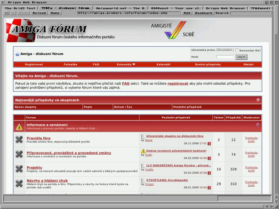The height and width of the screenshot is (209, 279).
Task: Reload the current page
Action: click(x=39, y=13)
